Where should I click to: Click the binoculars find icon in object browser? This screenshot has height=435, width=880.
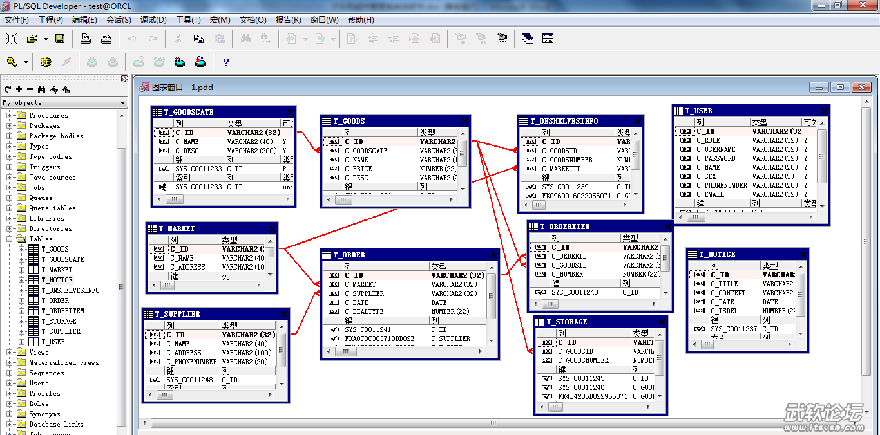tap(42, 89)
